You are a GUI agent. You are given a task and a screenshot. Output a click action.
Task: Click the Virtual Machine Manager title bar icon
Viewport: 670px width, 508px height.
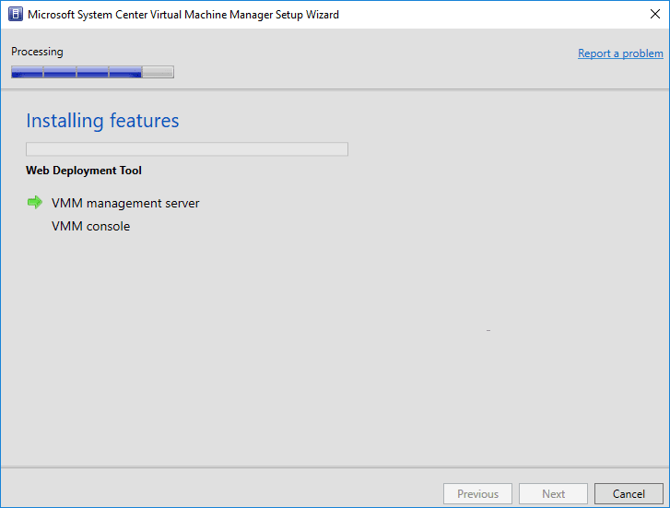[15, 15]
